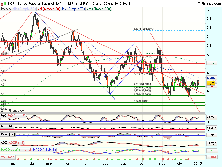Click the IT-Finance.com link at top right

tap(209, 4)
